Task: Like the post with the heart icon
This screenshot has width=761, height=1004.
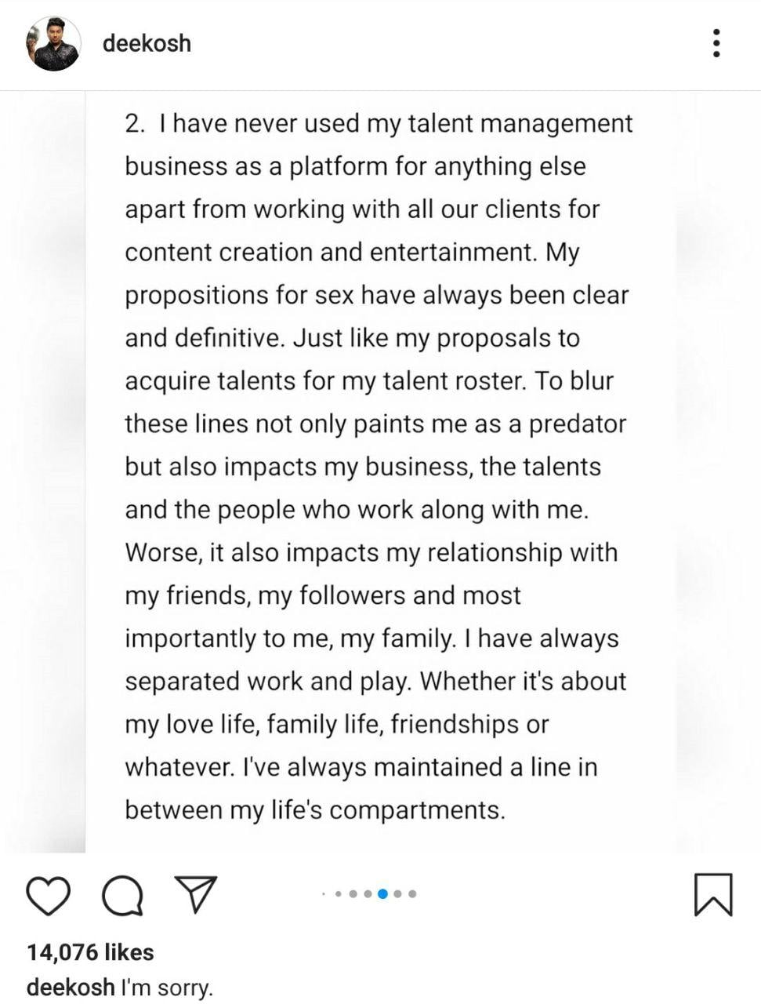Action: tap(49, 895)
